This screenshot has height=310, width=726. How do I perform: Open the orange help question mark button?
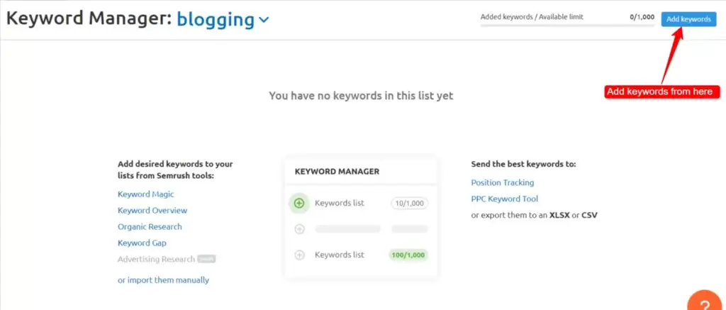click(x=703, y=303)
